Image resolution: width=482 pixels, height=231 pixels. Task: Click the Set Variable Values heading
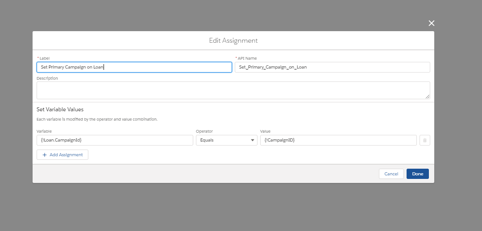[x=60, y=109]
